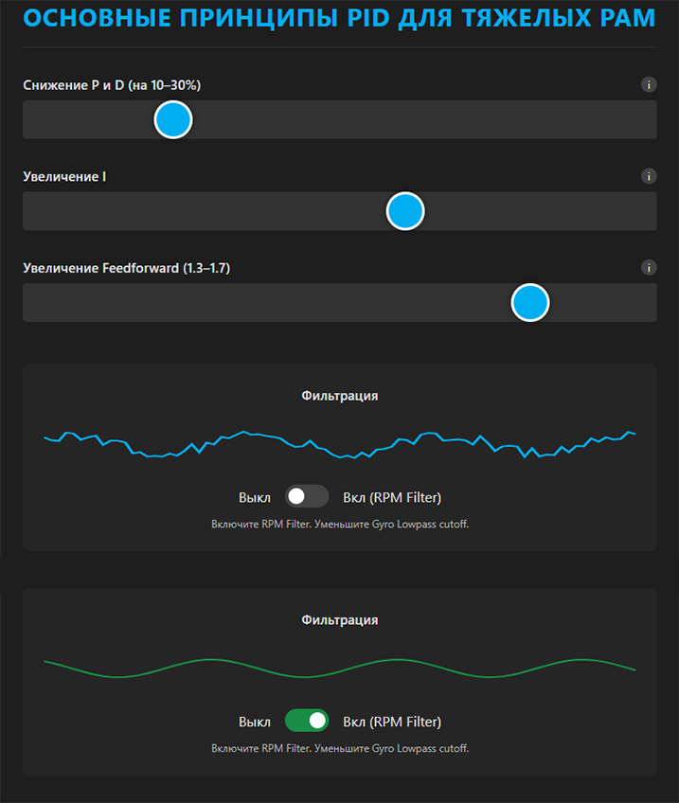This screenshot has width=679, height=803.
Task: Click the Фильтрация title above the blue graph
Action: (339, 396)
